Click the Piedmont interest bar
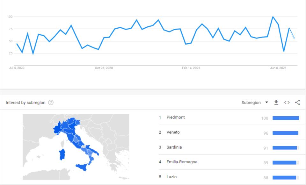This screenshot has height=185, width=306. (286, 118)
